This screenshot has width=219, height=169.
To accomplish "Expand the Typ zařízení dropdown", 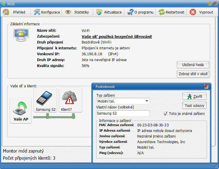I will pyautogui.click(x=147, y=101).
